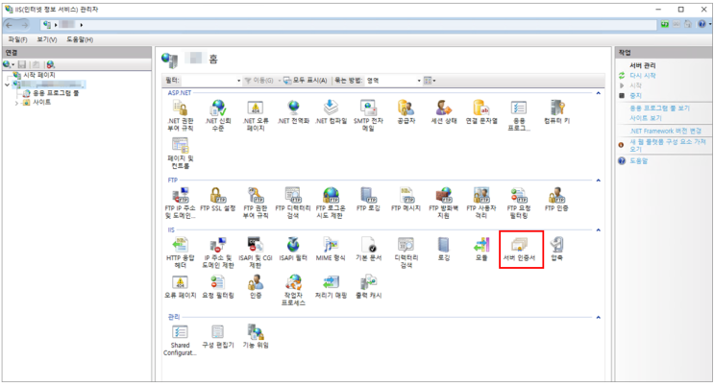Click 중지 to stop the server
This screenshot has height=385, width=714.
(635, 96)
